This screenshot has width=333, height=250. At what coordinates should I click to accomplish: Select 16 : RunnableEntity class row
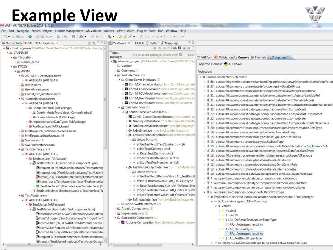[x=253, y=132]
